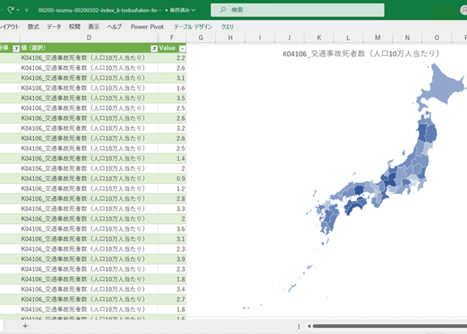Select the cell with value 3.4

point(172,289)
